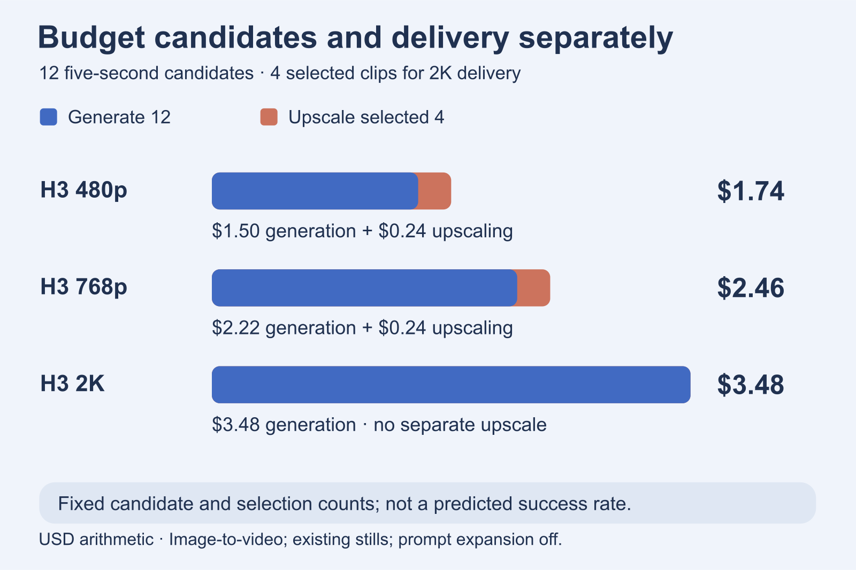Select the H3 480p row label
This screenshot has width=856, height=570.
point(84,190)
